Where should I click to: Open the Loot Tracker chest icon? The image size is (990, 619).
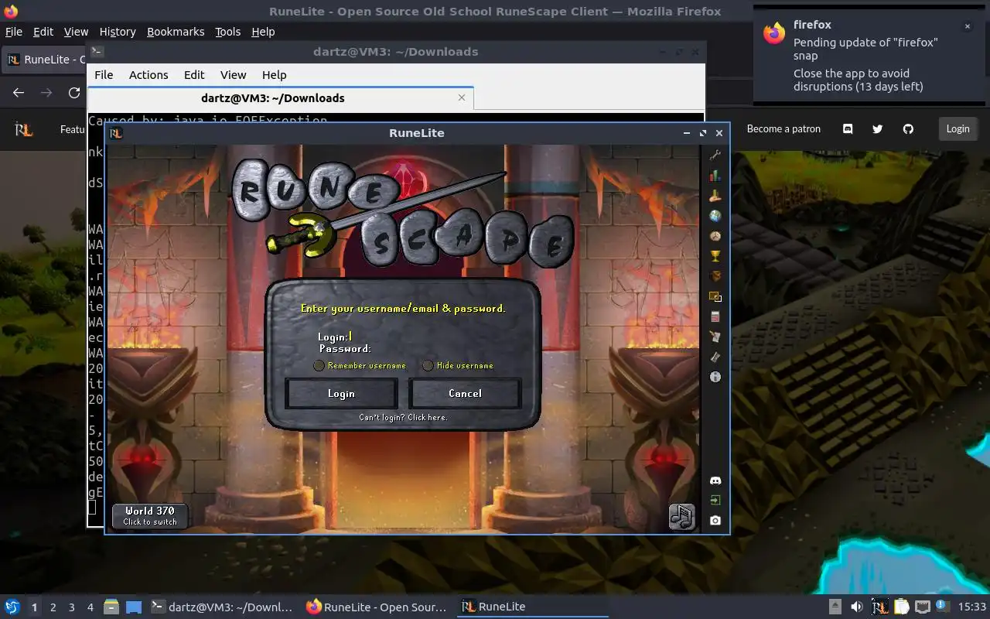point(715,276)
